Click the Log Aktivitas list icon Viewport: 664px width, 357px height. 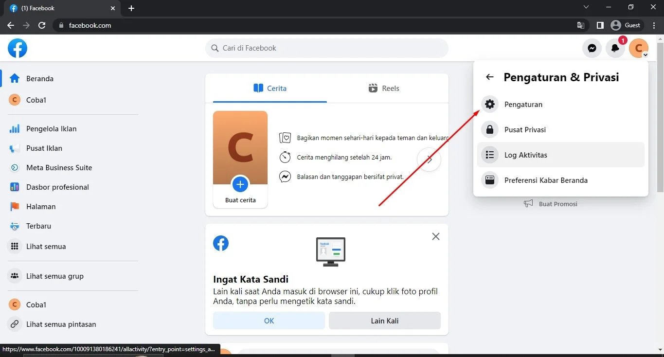pos(490,155)
